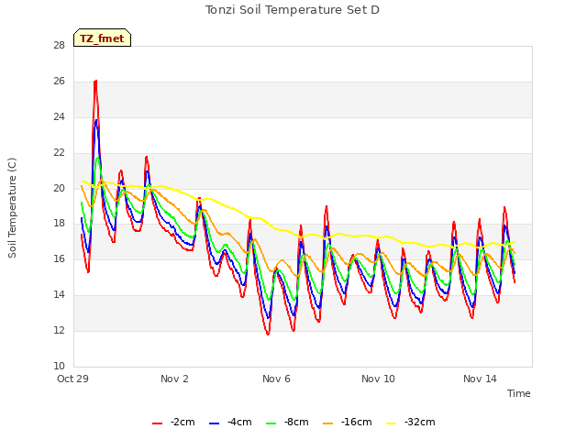Screen dimensions: 587x440
Task: Click the 18 y-axis tick label
Action: (59, 224)
